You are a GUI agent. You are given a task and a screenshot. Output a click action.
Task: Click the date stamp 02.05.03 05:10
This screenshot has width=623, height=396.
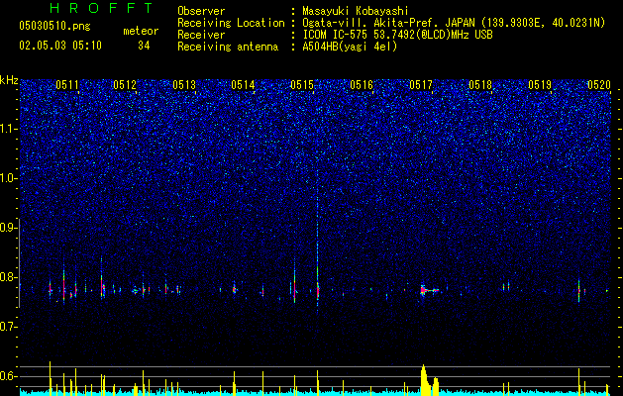coord(60,46)
